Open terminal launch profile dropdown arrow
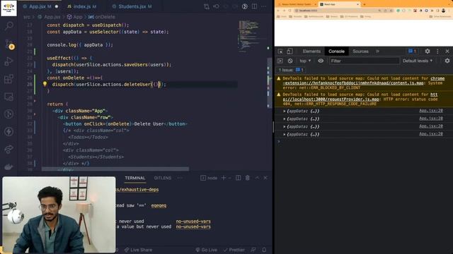This screenshot has height=254, width=453. pos(229,178)
